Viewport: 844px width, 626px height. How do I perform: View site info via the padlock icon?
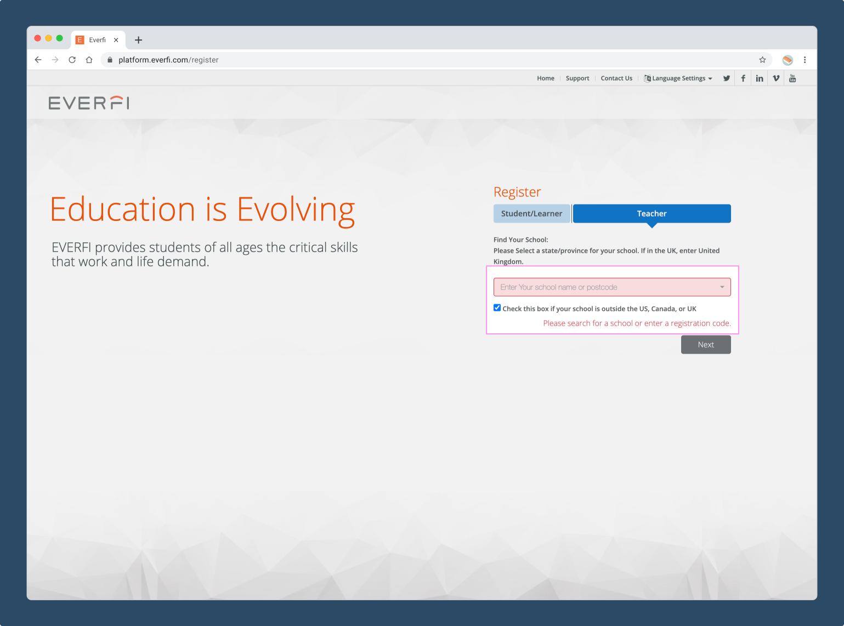click(110, 60)
